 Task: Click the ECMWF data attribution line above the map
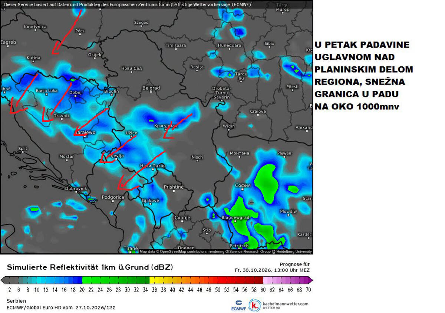[127, 5]
